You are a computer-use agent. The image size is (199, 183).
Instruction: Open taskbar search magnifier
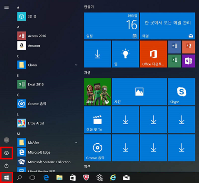[x=19, y=178]
